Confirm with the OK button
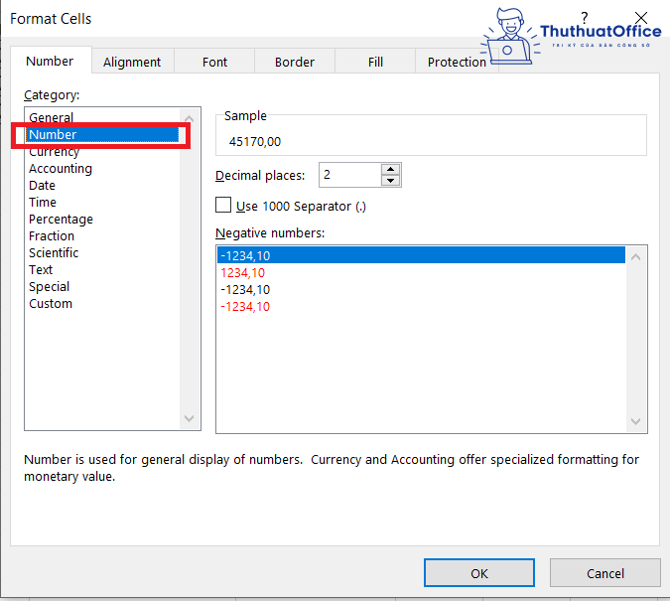This screenshot has width=670, height=601. click(479, 573)
